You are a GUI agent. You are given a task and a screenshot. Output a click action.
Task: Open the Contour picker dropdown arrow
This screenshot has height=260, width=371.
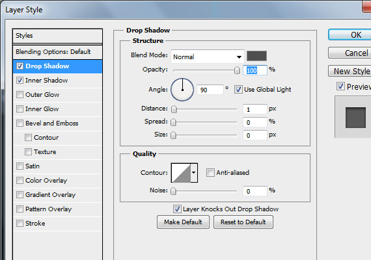tap(194, 173)
